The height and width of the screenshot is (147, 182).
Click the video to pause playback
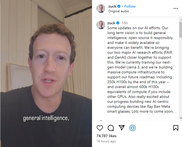point(46,73)
